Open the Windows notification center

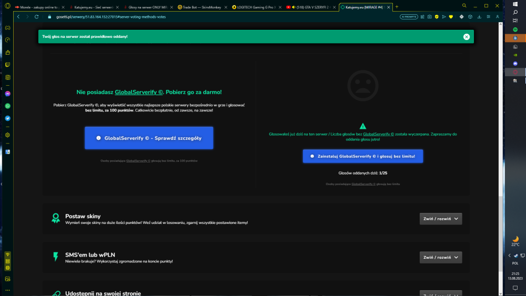click(515, 288)
